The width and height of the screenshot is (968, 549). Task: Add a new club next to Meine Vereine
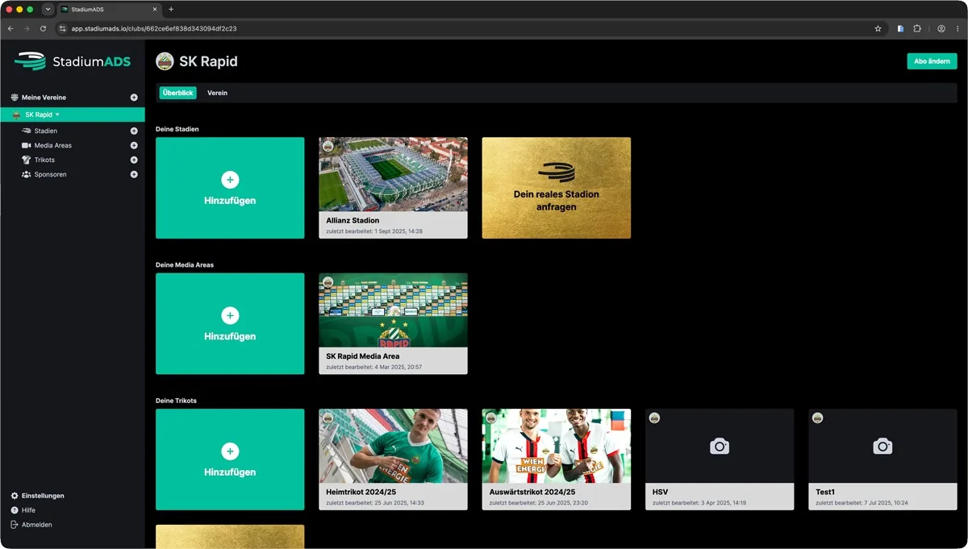pos(134,98)
